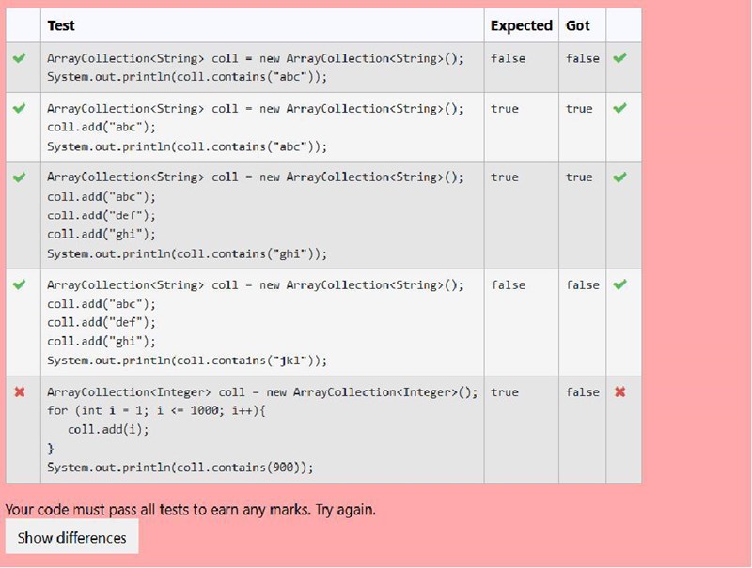Expand the failed loop test row
The width and height of the screenshot is (752, 568).
tap(263, 429)
